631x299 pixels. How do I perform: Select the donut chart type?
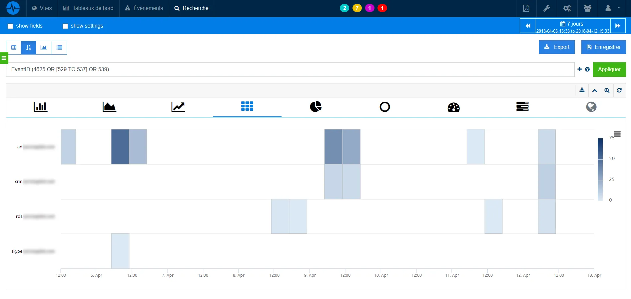tap(384, 107)
